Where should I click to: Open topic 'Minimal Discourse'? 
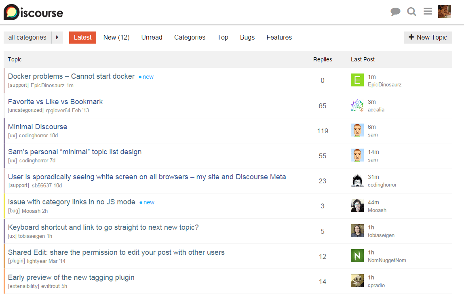tap(38, 127)
